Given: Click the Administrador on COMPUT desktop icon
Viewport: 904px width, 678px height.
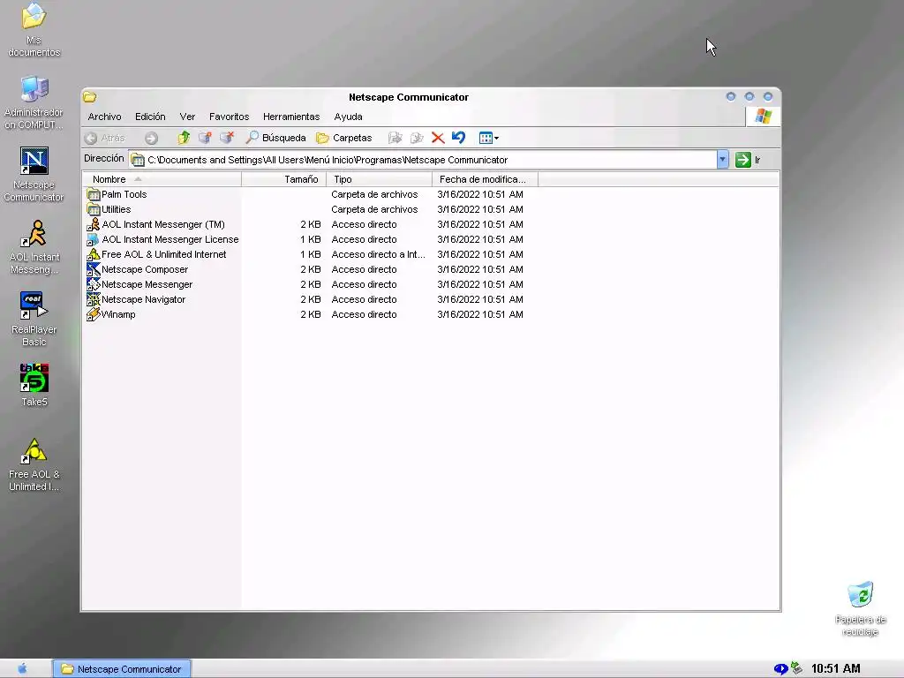Looking at the screenshot, I should (34, 102).
